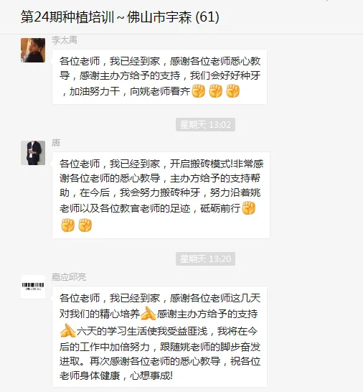Select 李太禹's message about 好好种牙

click(x=160, y=77)
